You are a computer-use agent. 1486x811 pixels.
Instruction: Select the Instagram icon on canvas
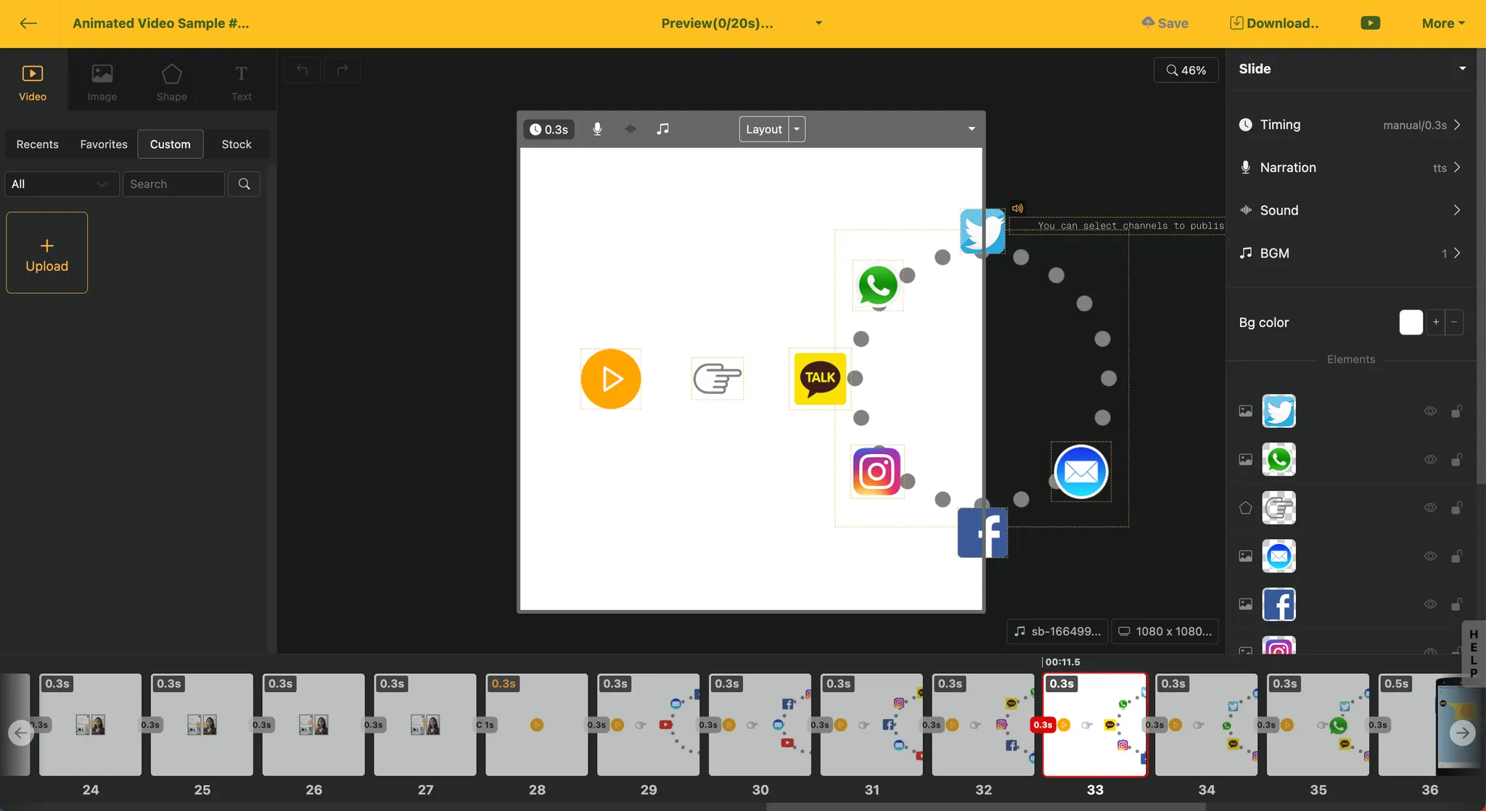[877, 472]
